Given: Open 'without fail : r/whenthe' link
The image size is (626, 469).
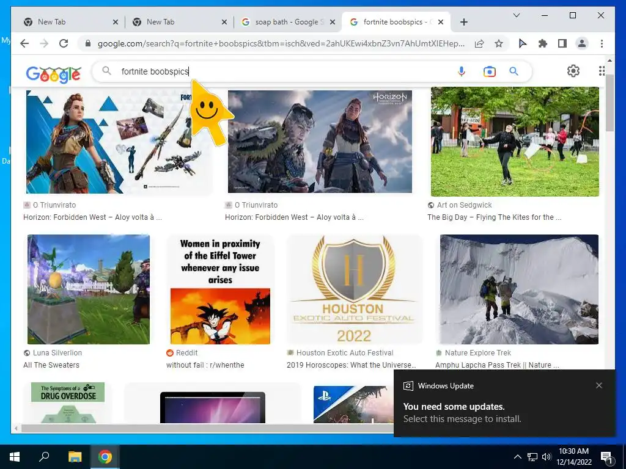Looking at the screenshot, I should pos(205,365).
